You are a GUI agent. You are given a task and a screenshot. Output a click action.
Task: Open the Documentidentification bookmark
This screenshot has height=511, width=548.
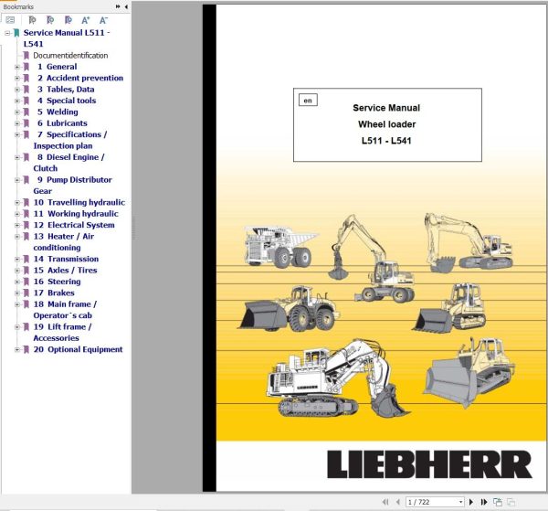(70, 55)
